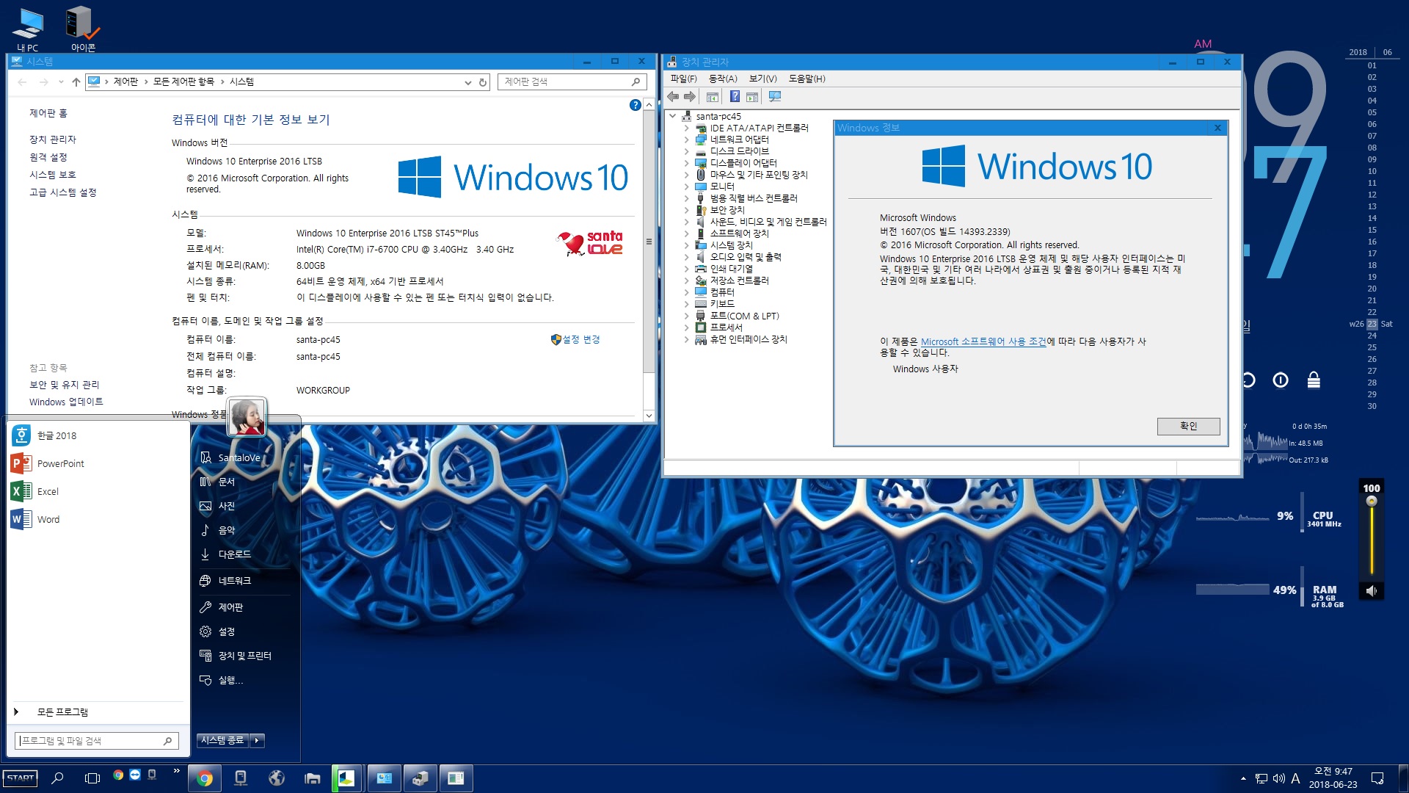Click the 프로그램 및 파일 검색 field

[x=96, y=741]
